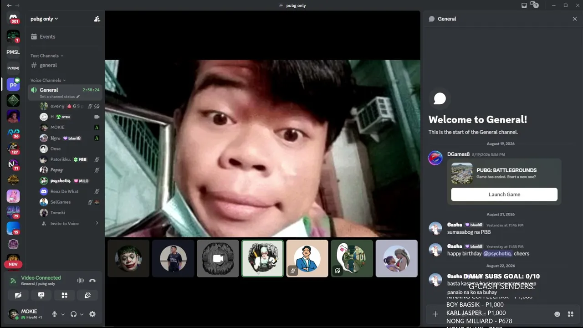
Task: Collapse the Voice Channels category
Action: (x=48, y=80)
